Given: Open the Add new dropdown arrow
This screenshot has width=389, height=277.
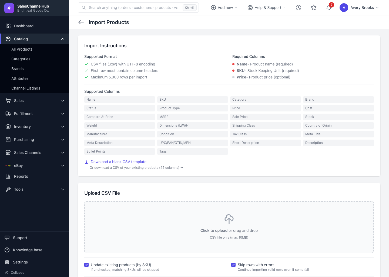Looking at the screenshot, I should point(236,8).
